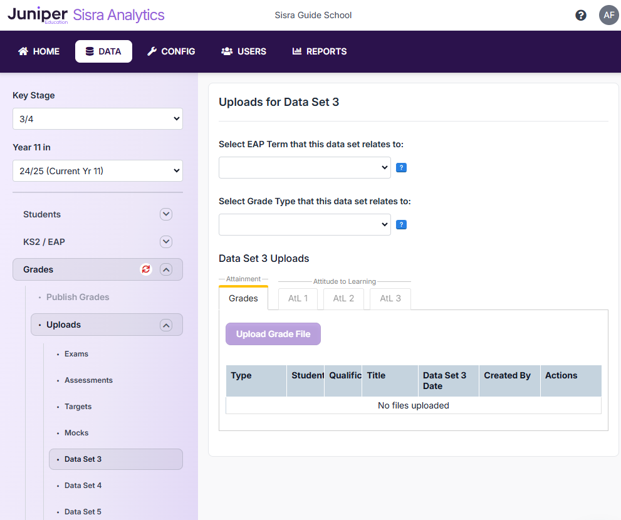Screen dimensions: 621x520
Task: Open the USERS navigation menu
Action: coord(244,51)
